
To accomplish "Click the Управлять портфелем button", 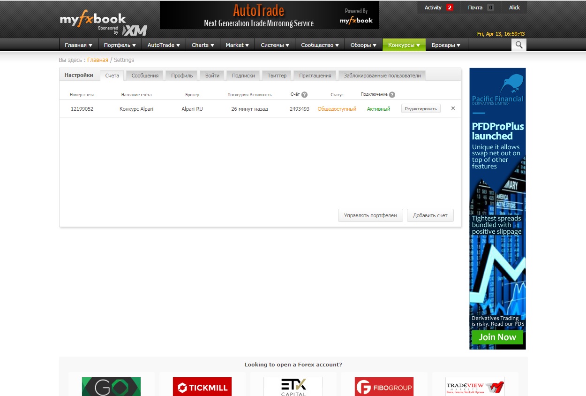I will pos(370,215).
